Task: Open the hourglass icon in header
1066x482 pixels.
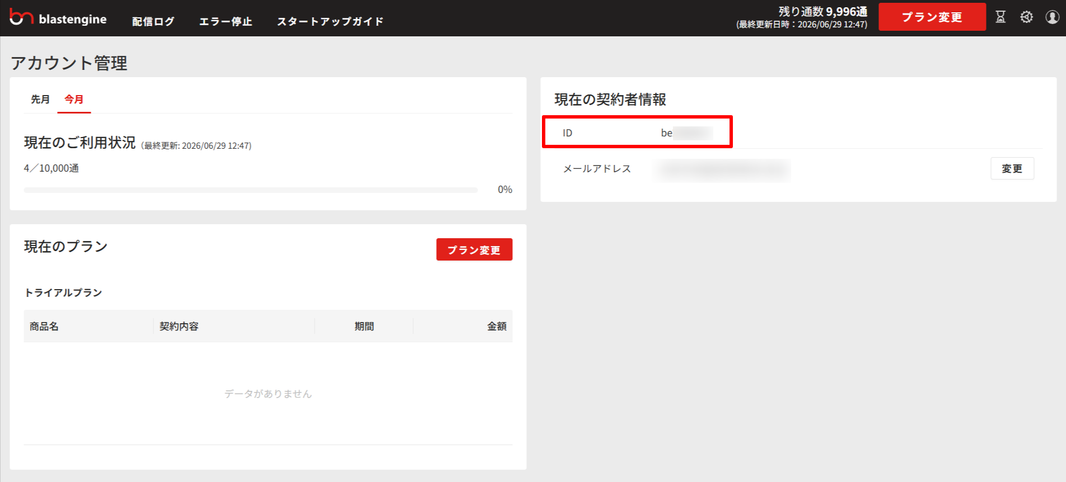Action: pyautogui.click(x=1000, y=17)
